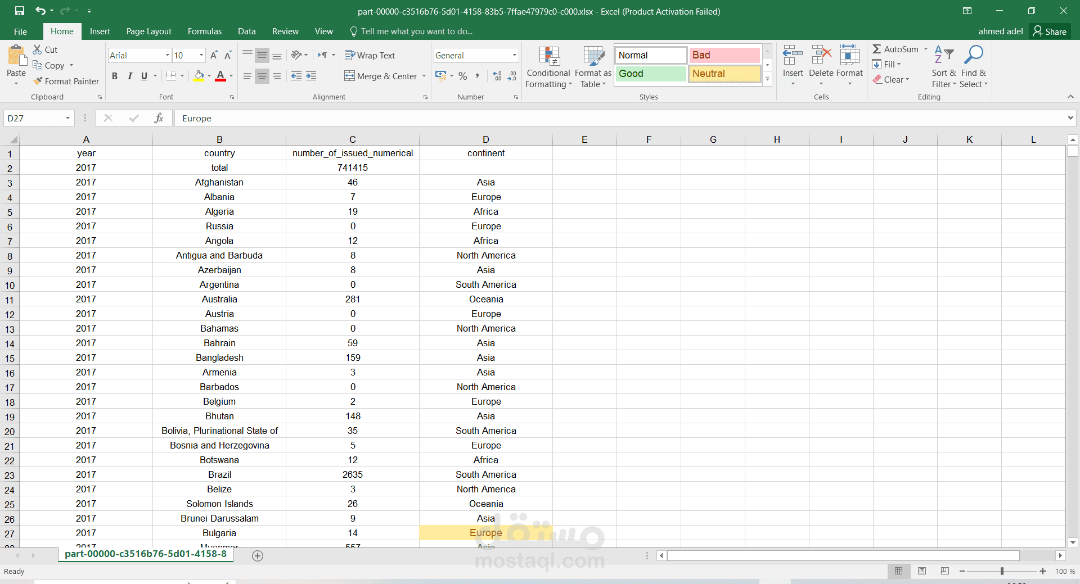Decrease font size with the smaller A

coord(228,55)
